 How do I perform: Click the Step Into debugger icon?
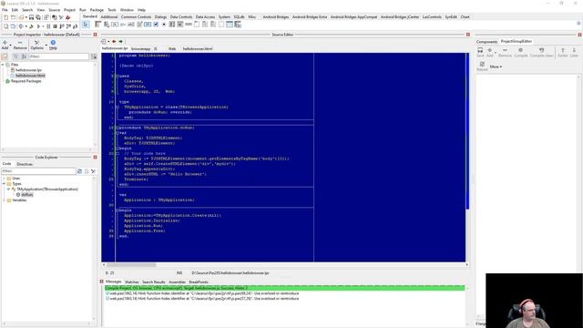62,26
